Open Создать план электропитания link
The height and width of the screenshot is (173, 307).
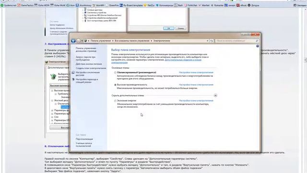point(91,68)
